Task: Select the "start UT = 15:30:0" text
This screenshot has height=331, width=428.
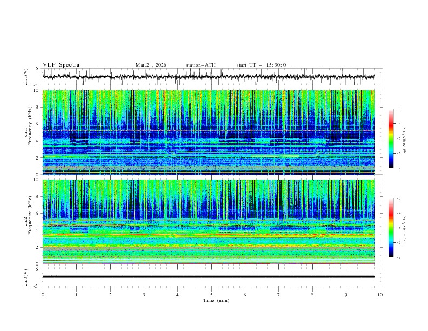Action: pyautogui.click(x=261, y=65)
